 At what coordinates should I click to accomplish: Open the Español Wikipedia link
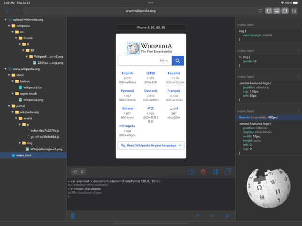[174, 73]
